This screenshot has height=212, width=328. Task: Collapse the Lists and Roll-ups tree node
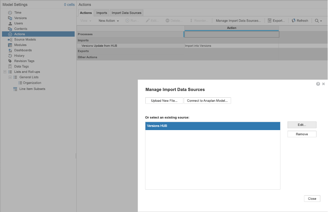[x=5, y=72]
